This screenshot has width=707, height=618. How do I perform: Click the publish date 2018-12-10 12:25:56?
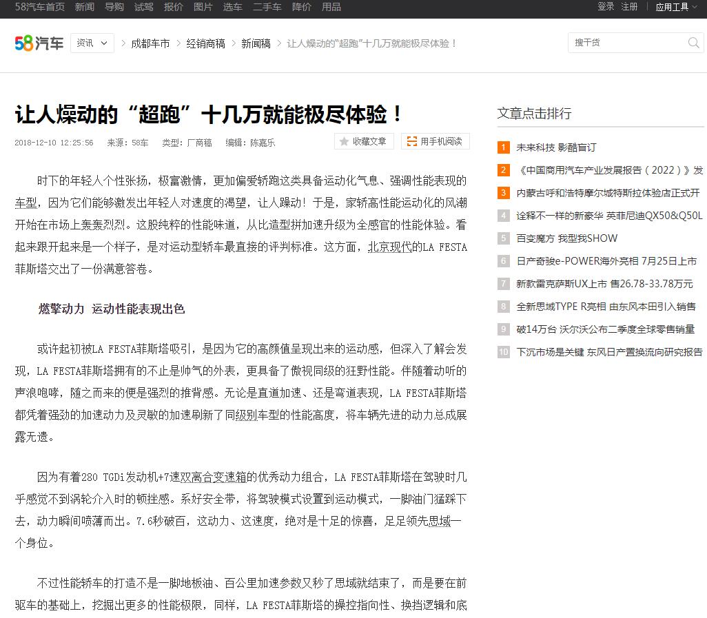54,143
